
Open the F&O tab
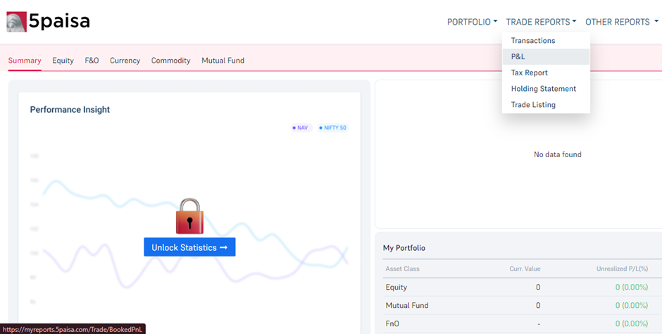click(92, 61)
